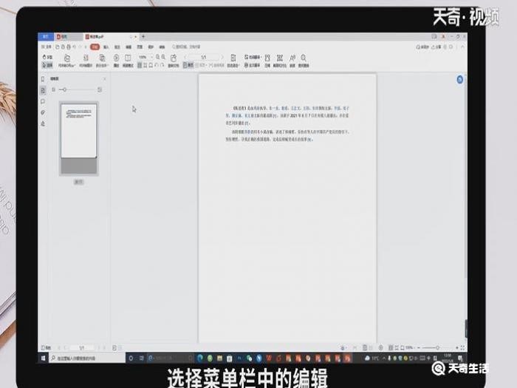
Task: Select the page 1 thumbnail
Action: [x=78, y=130]
